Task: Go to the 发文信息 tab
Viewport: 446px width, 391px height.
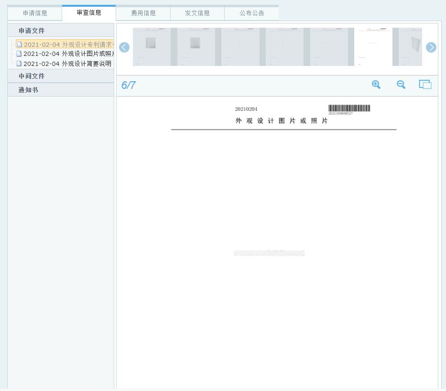Action: (197, 13)
